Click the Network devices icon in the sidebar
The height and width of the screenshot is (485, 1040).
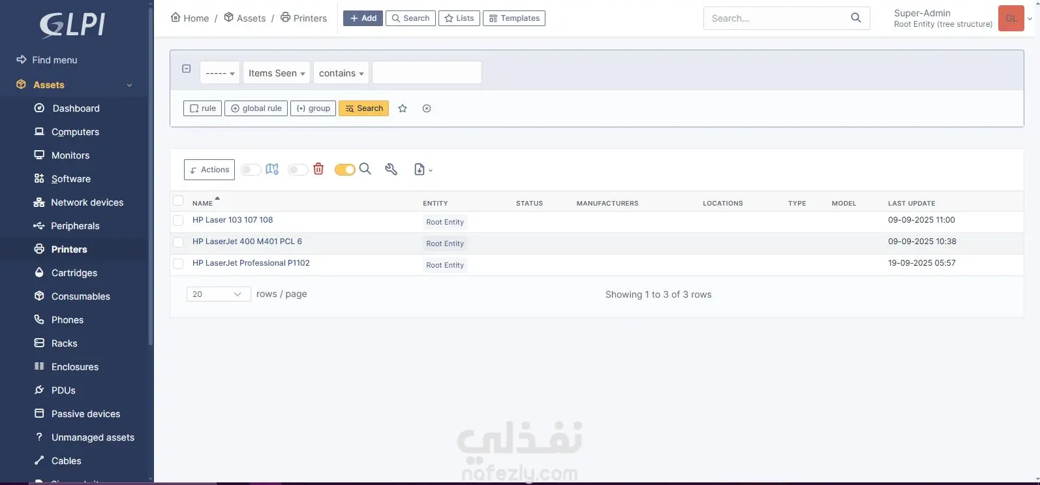pyautogui.click(x=39, y=202)
